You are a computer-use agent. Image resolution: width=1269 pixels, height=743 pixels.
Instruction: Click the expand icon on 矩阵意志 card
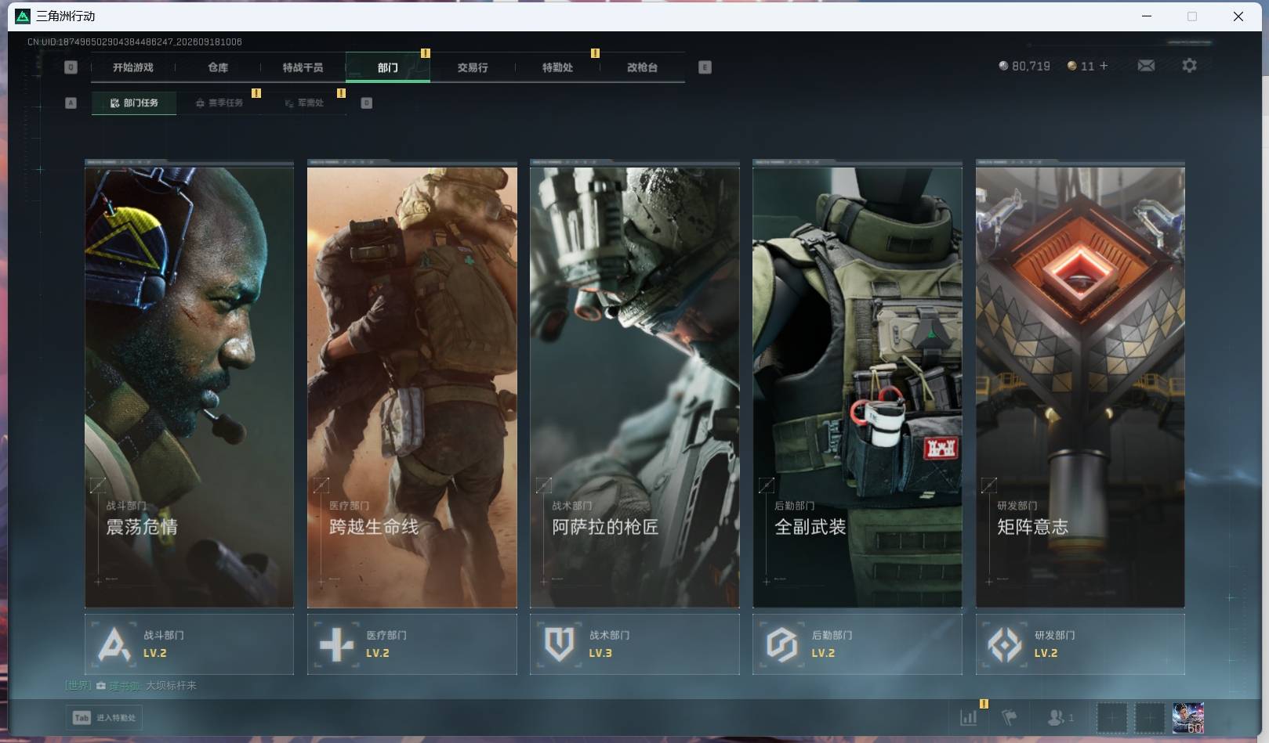(989, 485)
